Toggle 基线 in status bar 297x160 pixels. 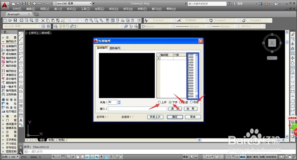(249, 157)
